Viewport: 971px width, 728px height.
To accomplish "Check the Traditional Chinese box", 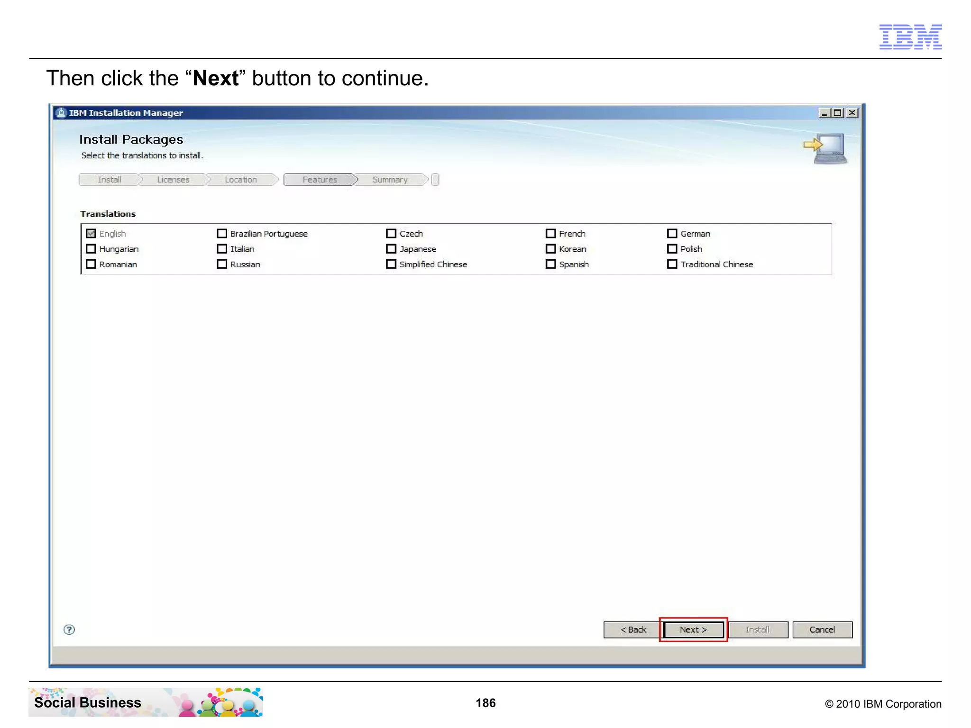I will (672, 264).
